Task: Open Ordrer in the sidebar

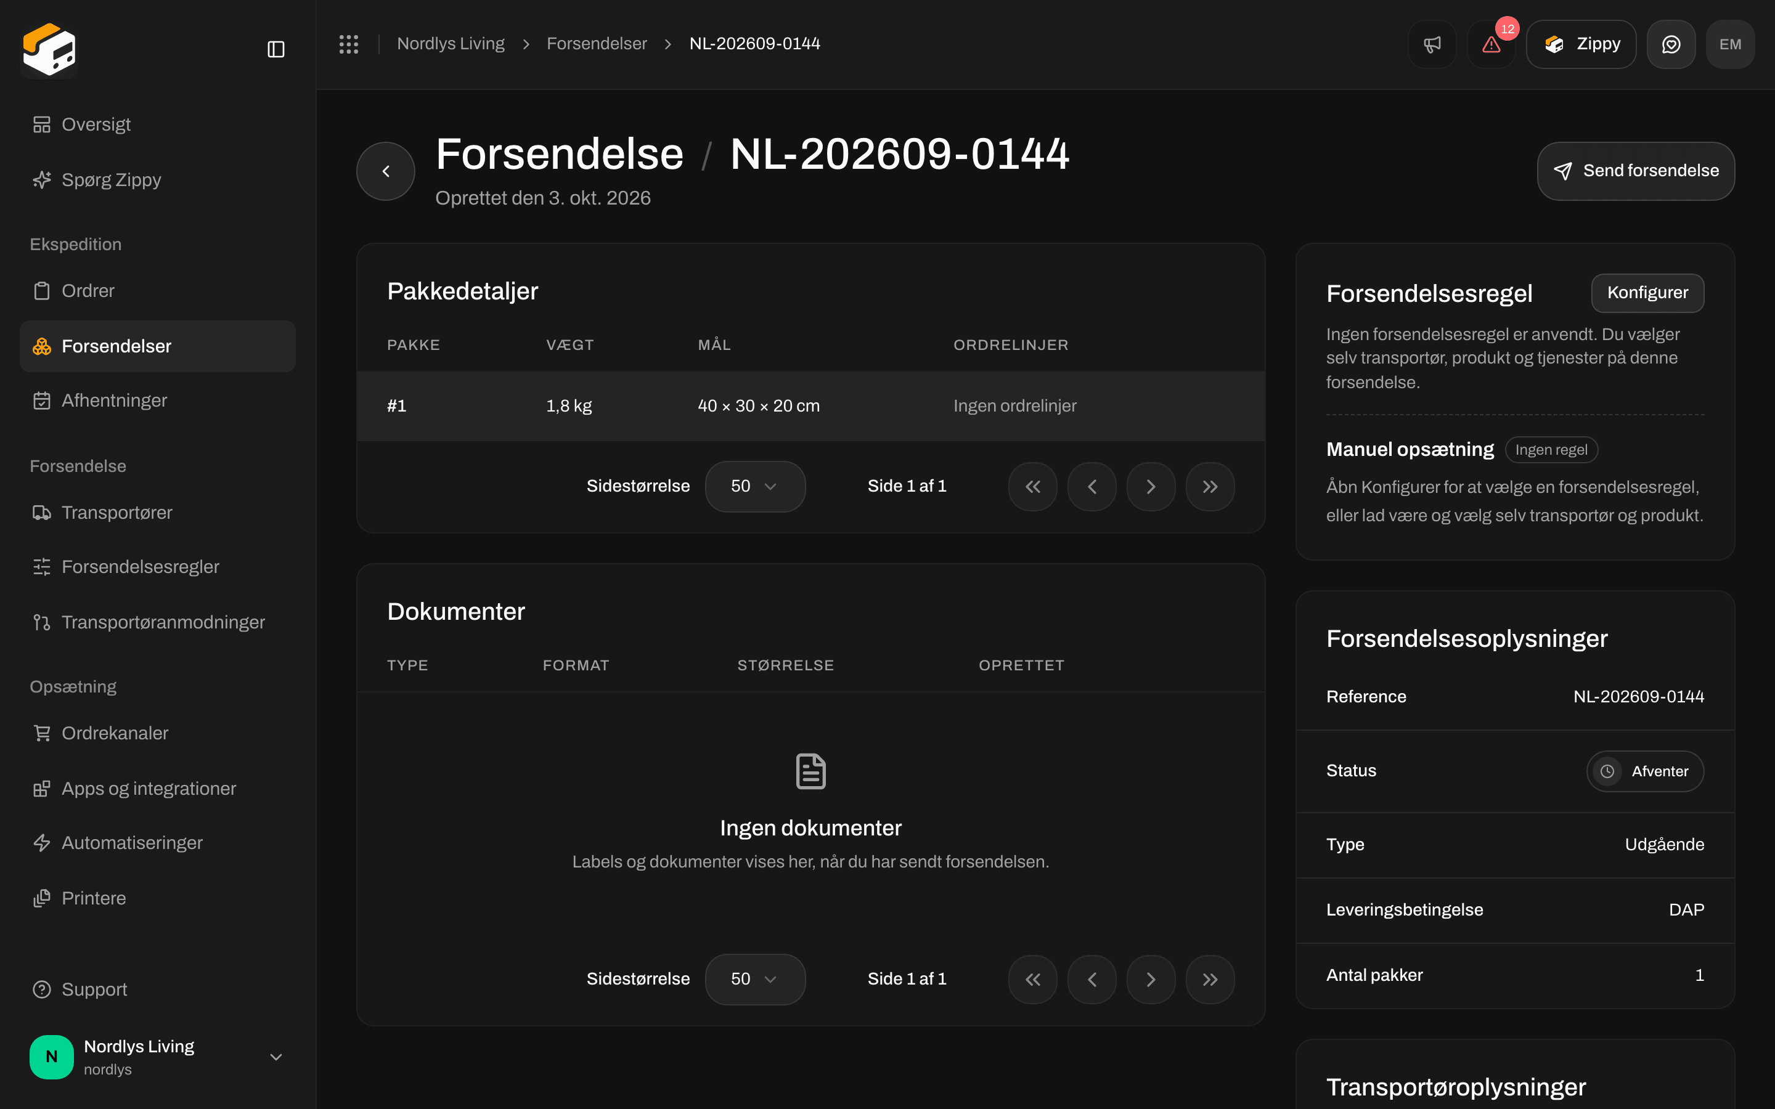Action: 158,290
